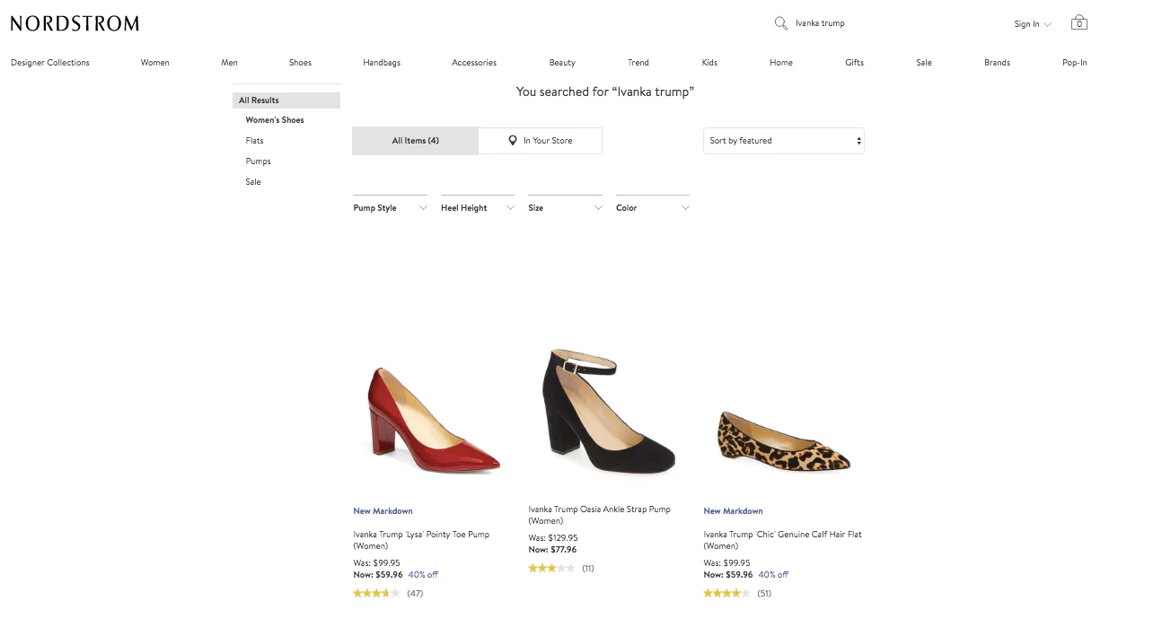Expand the Sign In dropdown
The image size is (1162, 627).
click(x=1032, y=24)
